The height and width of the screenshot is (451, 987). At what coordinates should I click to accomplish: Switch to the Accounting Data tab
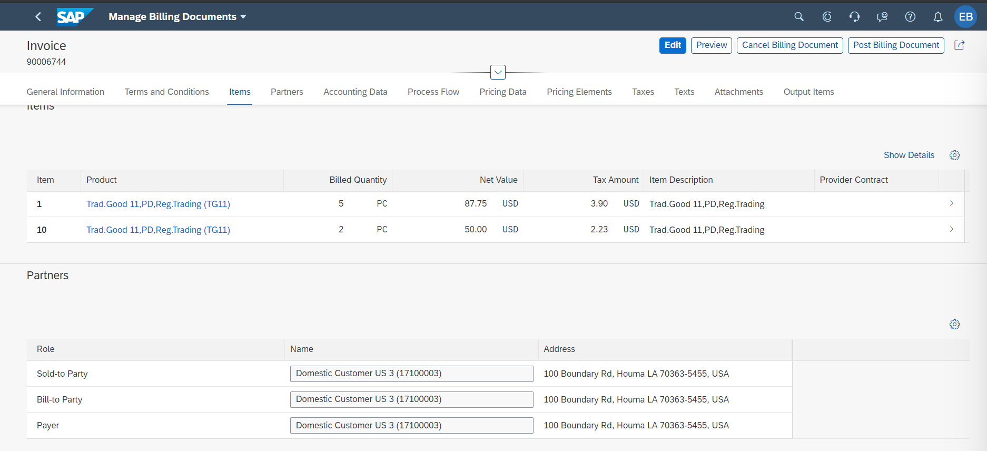click(x=355, y=92)
